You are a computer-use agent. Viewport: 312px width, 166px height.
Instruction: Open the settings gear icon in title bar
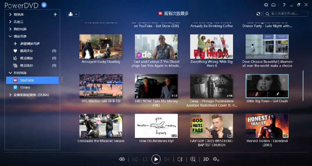[x=266, y=5]
